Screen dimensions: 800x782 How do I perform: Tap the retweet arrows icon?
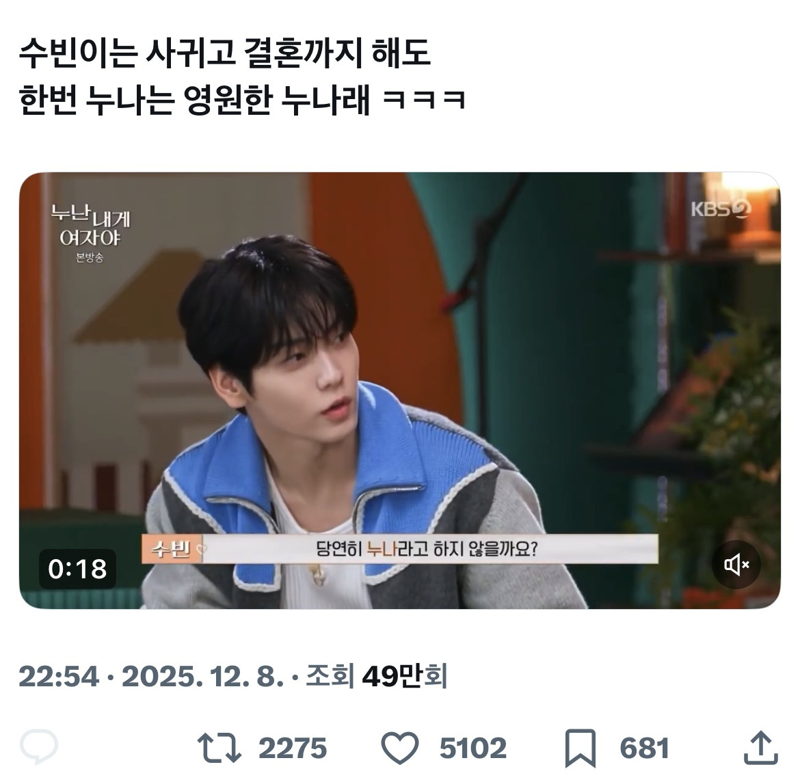click(x=219, y=748)
